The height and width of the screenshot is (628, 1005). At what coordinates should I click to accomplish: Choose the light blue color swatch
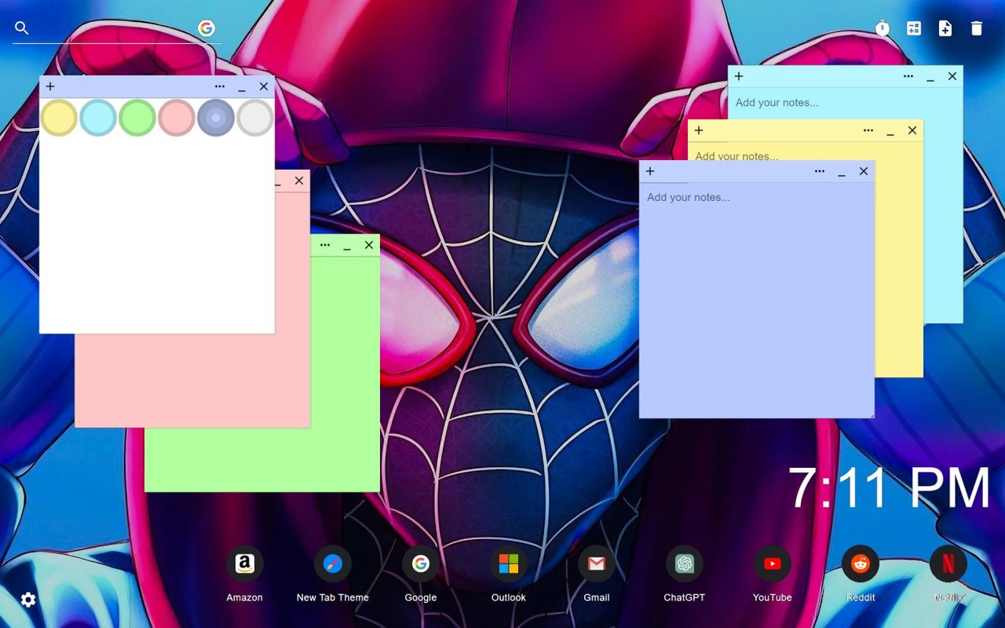pyautogui.click(x=98, y=118)
